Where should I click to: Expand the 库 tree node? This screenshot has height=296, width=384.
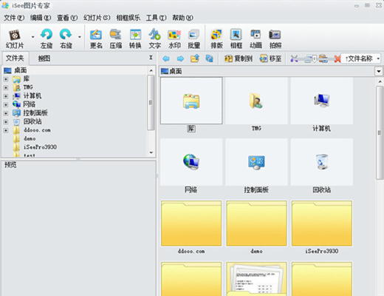click(x=6, y=79)
